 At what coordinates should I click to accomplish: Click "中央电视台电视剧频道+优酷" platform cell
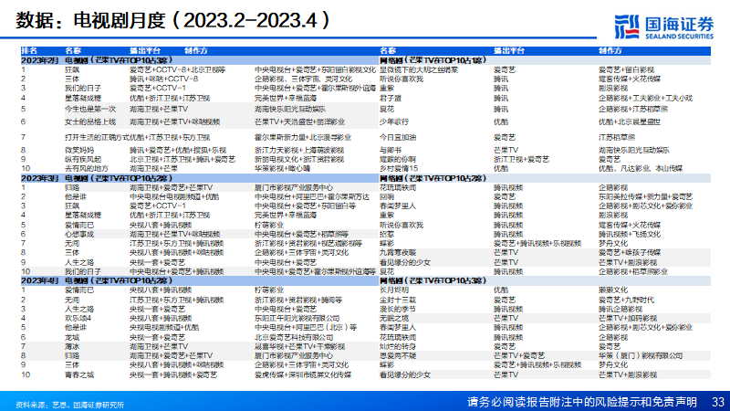pyautogui.click(x=174, y=196)
